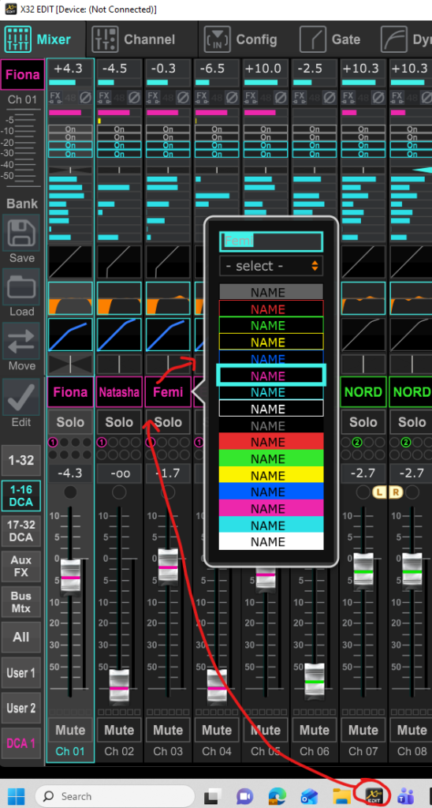Image resolution: width=432 pixels, height=808 pixels.
Task: Open the select icon dropdown
Action: pyautogui.click(x=271, y=266)
